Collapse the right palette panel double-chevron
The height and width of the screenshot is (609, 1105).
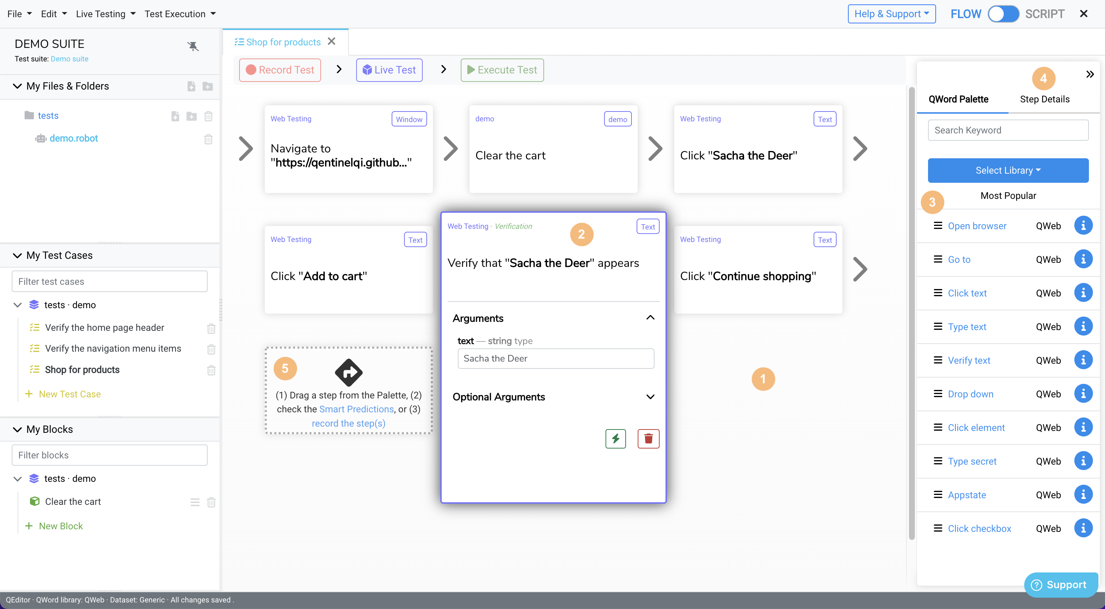point(1090,74)
